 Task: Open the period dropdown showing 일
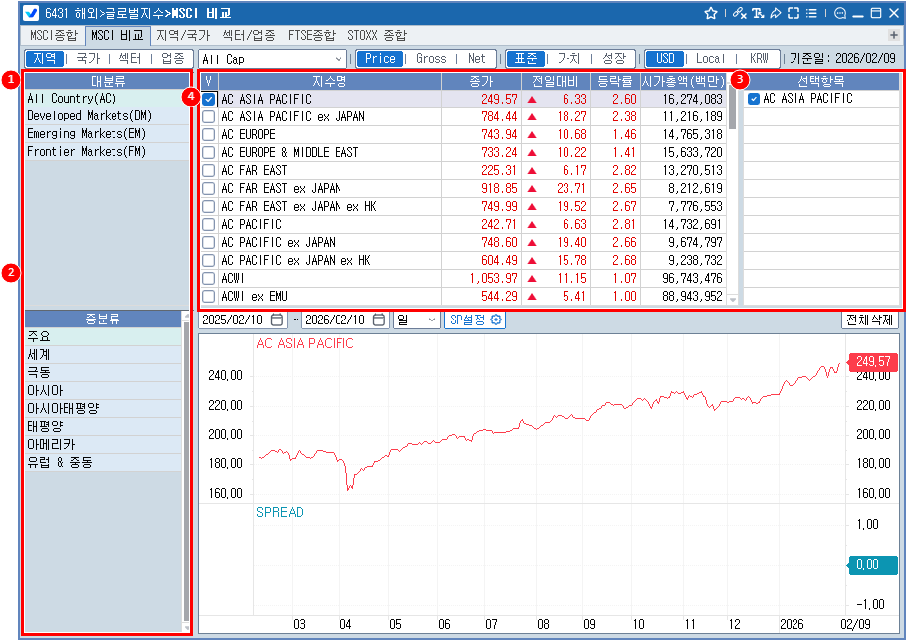coord(430,320)
